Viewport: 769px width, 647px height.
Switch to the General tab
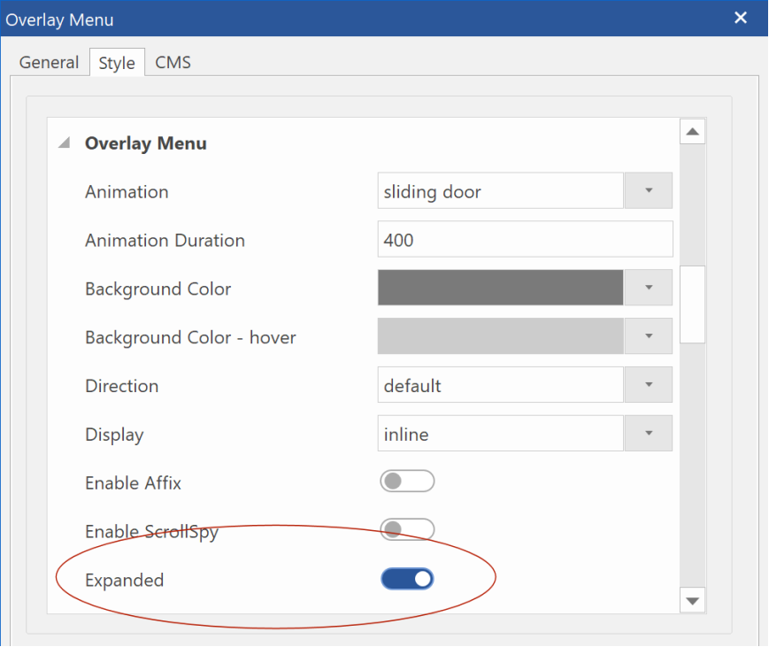tap(49, 62)
